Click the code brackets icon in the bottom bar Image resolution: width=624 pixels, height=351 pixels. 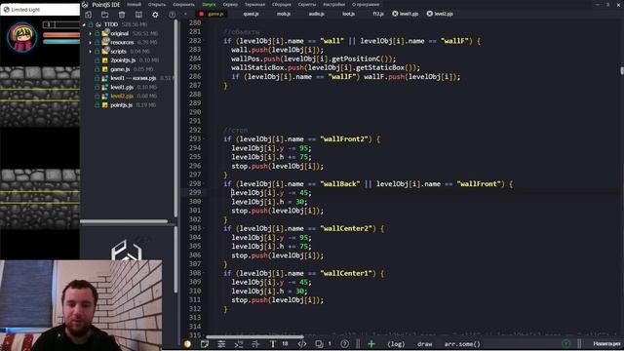[302, 344]
